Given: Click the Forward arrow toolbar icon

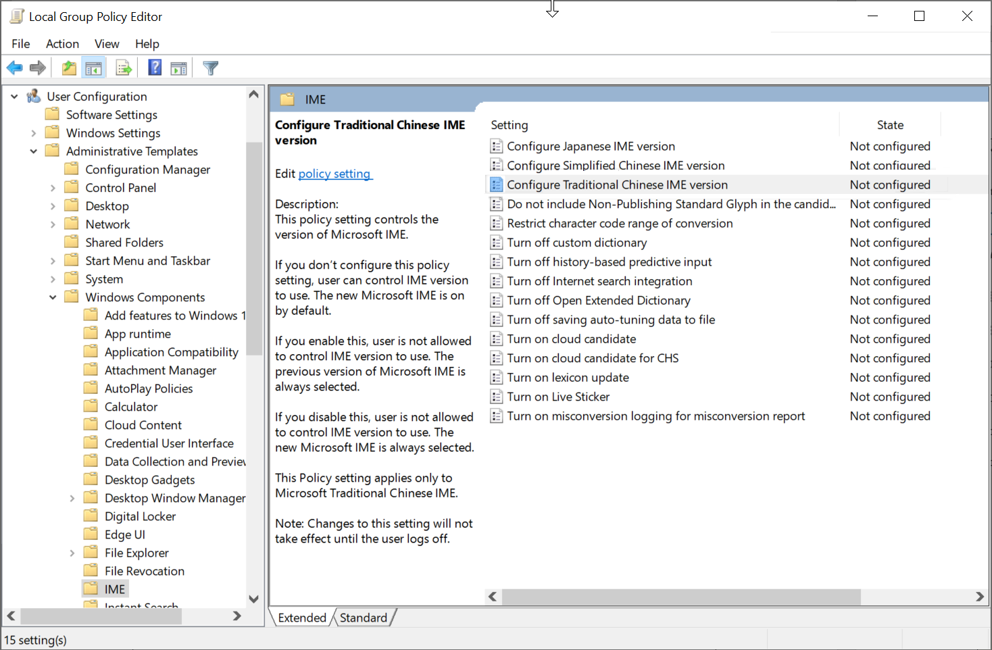Looking at the screenshot, I should 38,68.
